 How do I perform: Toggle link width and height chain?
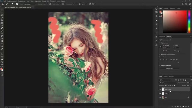[x=161, y=47]
